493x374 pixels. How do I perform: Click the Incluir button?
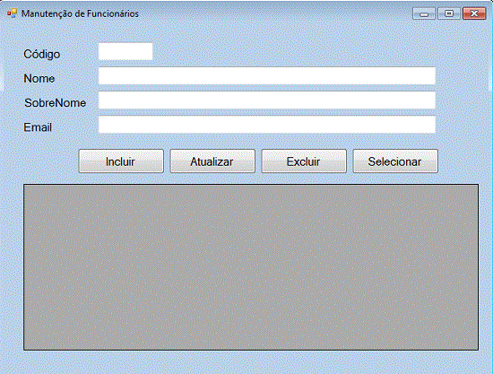point(121,161)
